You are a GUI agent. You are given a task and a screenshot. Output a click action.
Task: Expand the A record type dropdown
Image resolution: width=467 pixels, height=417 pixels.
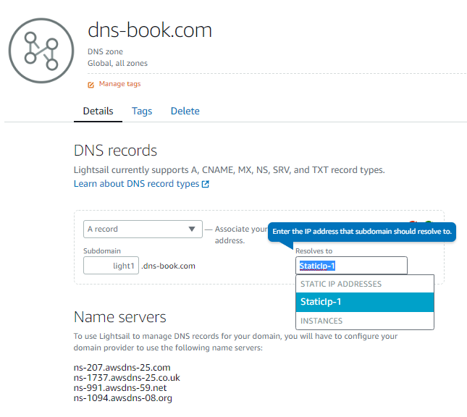[x=143, y=229]
